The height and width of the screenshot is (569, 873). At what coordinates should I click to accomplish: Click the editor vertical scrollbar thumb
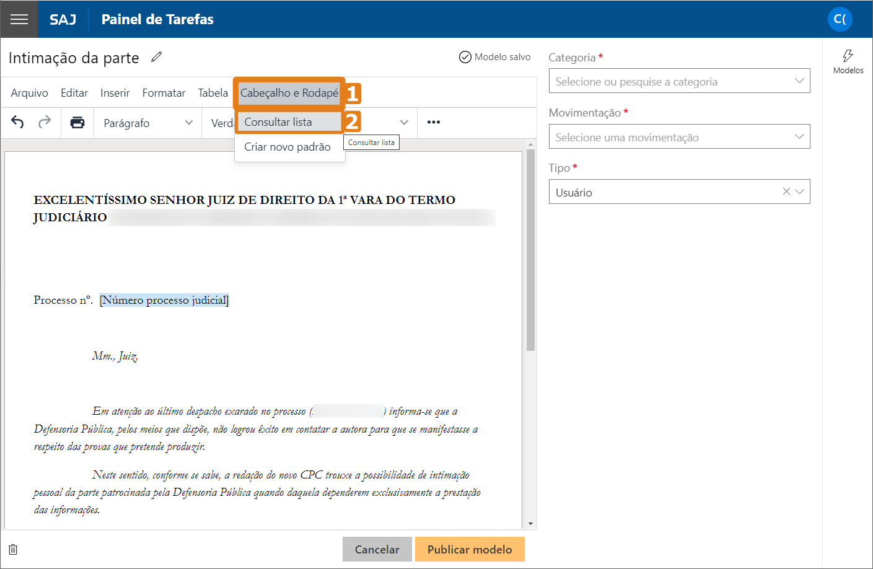click(x=530, y=250)
